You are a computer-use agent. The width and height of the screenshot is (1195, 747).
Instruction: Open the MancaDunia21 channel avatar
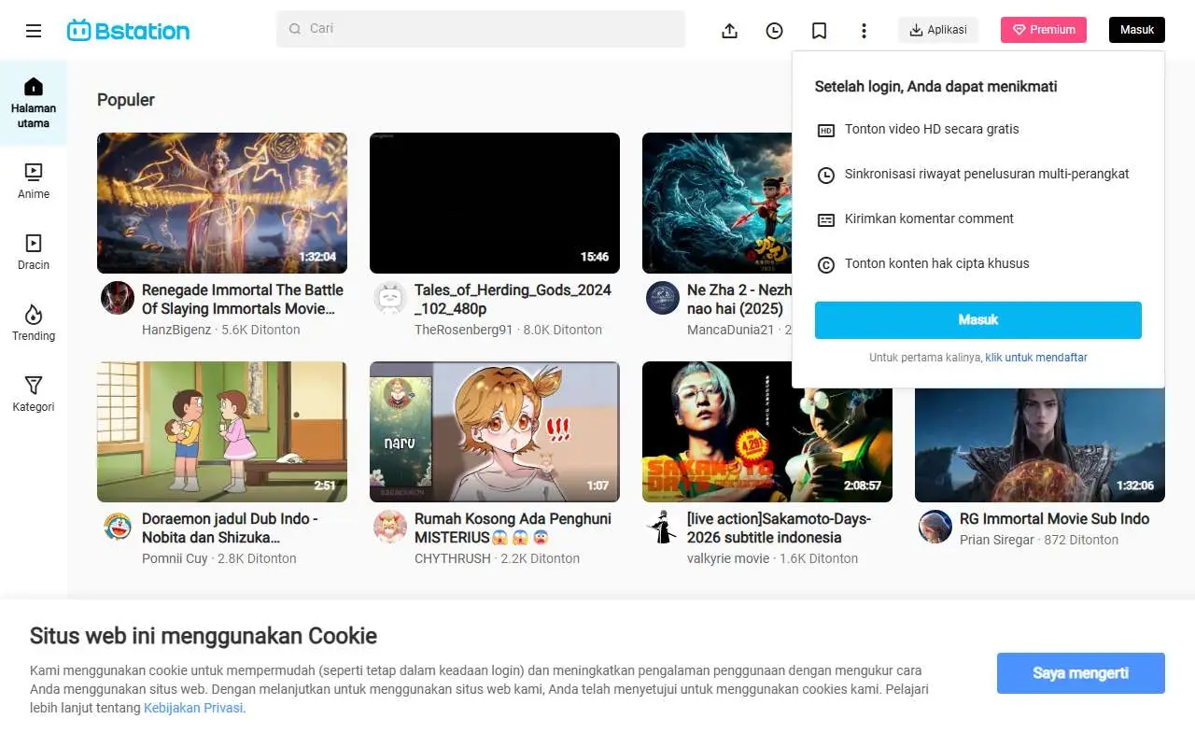[663, 298]
